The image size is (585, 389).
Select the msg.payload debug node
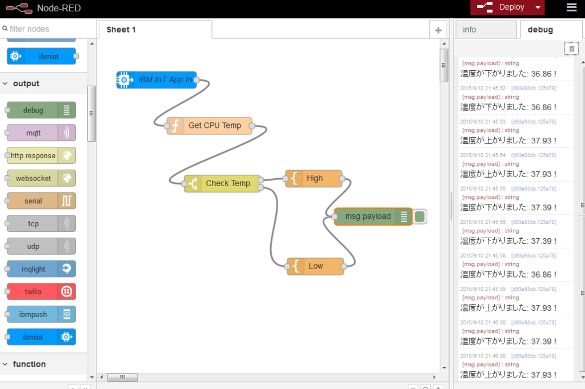(x=373, y=216)
